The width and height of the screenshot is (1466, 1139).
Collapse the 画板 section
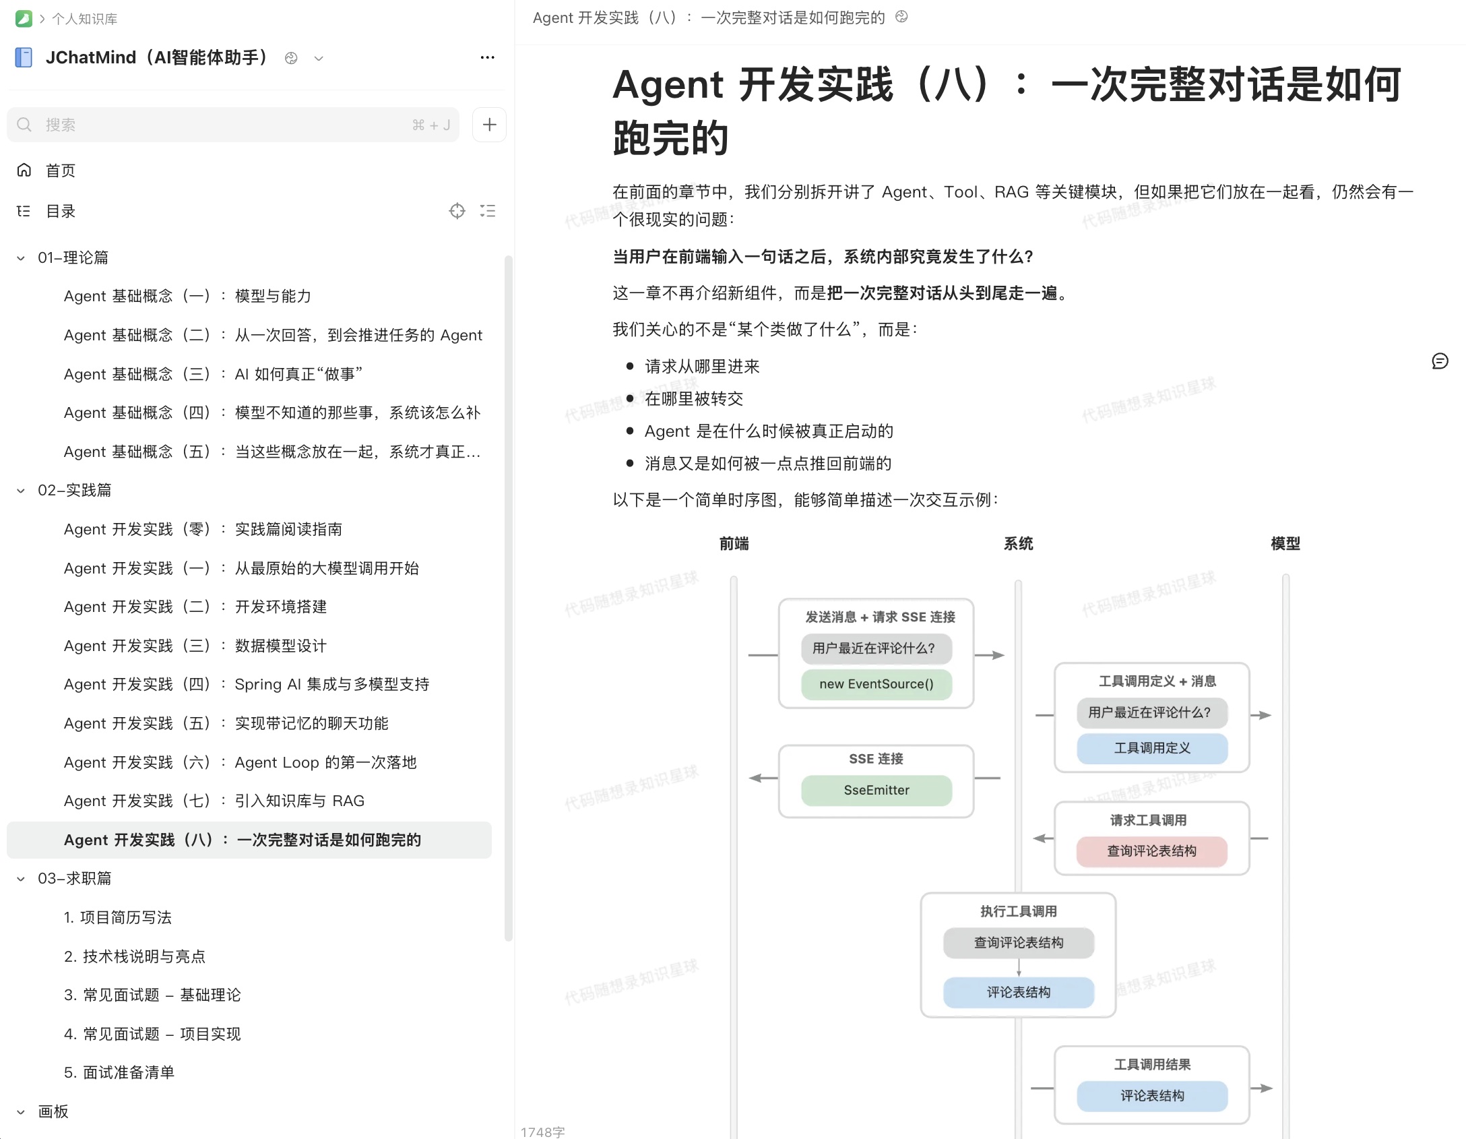(21, 1112)
